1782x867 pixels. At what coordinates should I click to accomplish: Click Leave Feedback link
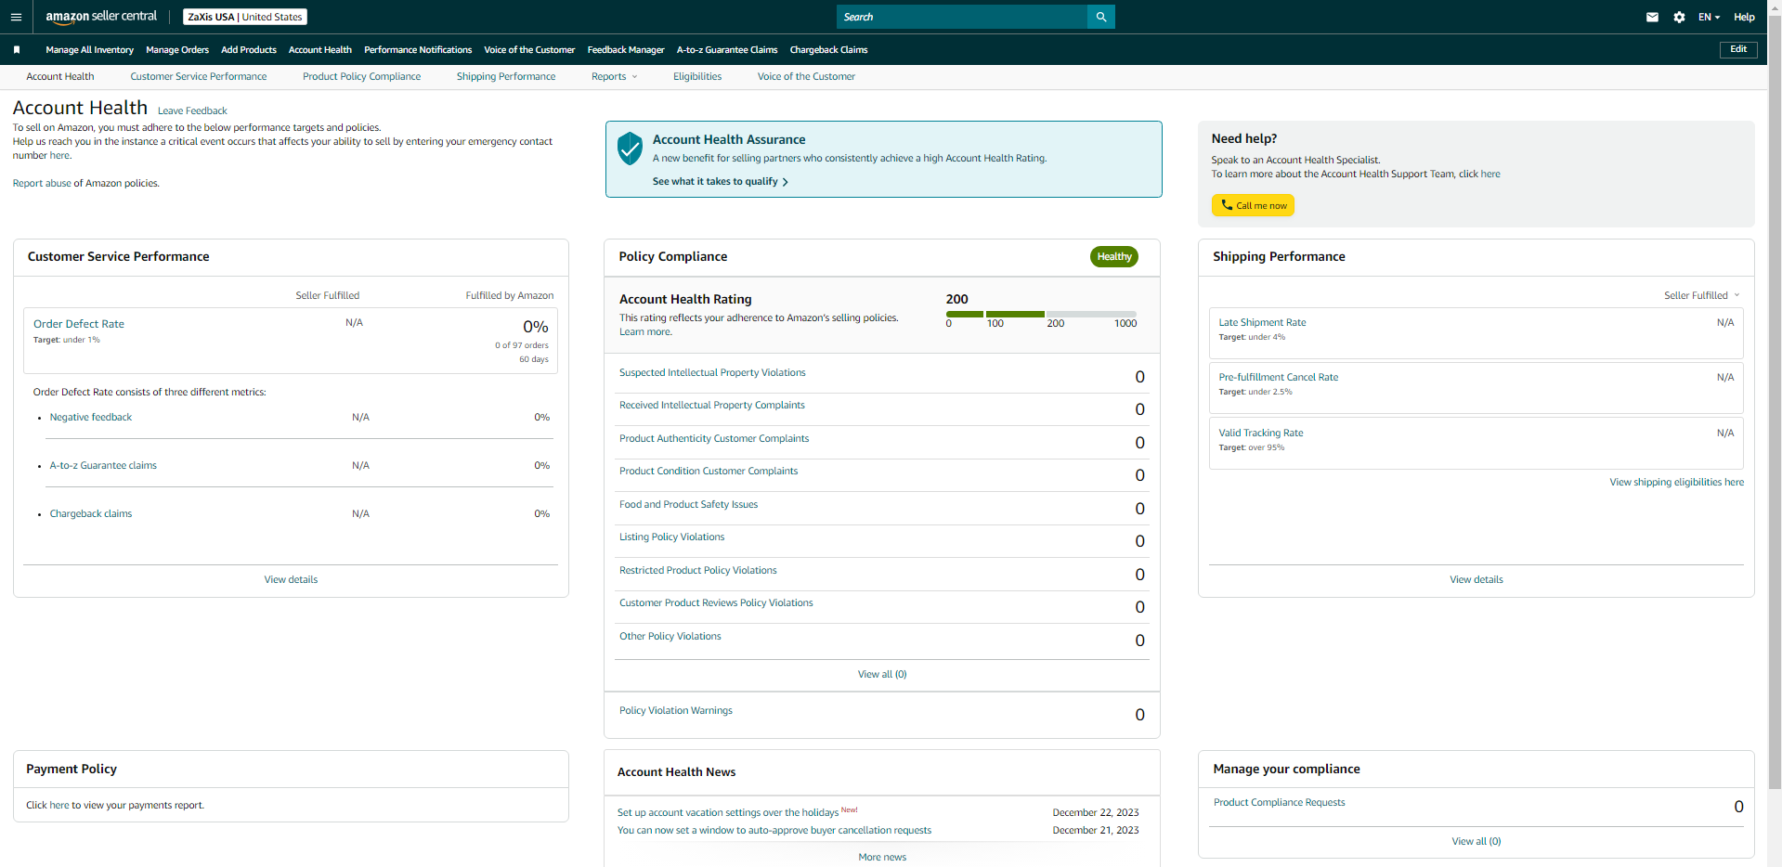(192, 110)
